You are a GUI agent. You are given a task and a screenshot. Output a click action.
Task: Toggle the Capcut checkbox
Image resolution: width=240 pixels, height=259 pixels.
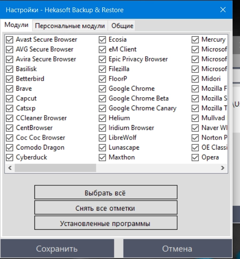(10, 99)
